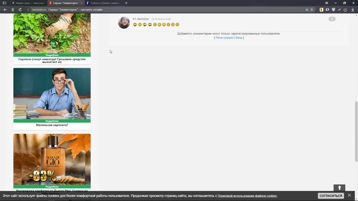Image resolution: width=358 pixels, height=201 pixels.
Task: Open the cookie usage policy link
Action: pyautogui.click(x=247, y=196)
